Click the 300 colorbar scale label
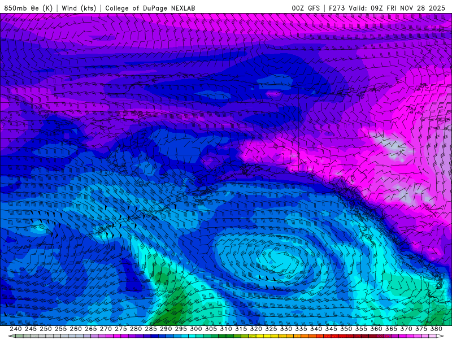 point(196,329)
